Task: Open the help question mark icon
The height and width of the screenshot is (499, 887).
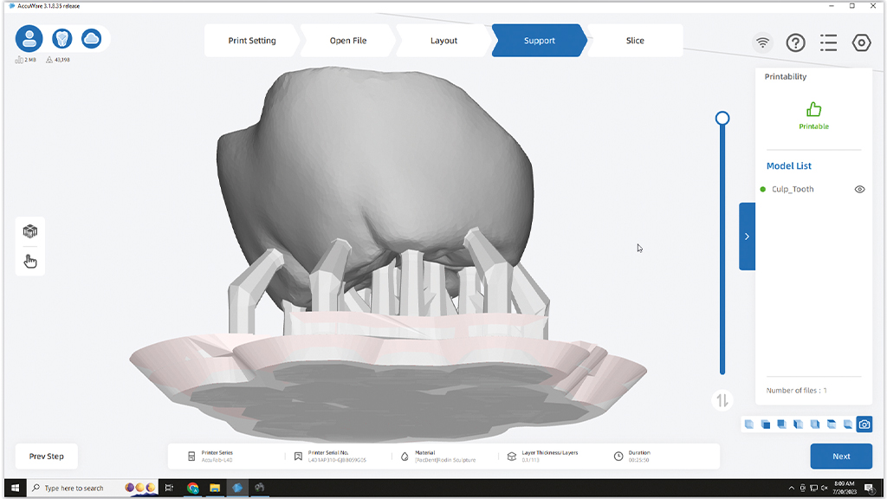Action: [795, 42]
